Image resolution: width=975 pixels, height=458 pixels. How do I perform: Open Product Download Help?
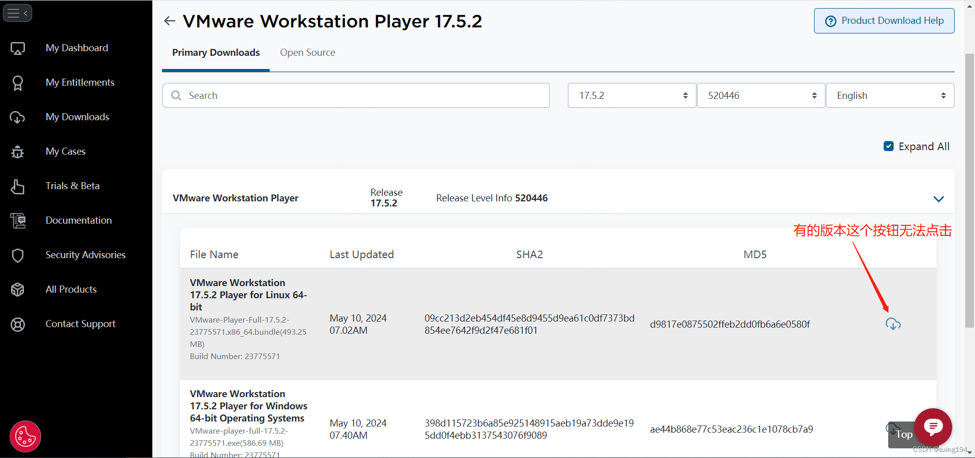(884, 21)
